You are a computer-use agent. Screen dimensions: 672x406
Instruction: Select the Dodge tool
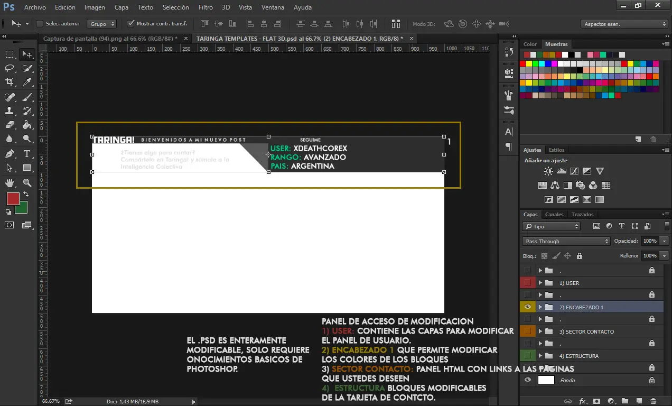coord(27,139)
